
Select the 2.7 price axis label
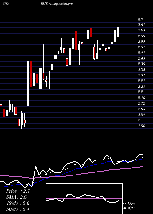click(x=140, y=20)
